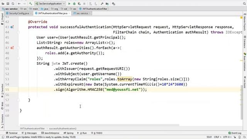Image resolution: width=247 pixels, height=139 pixels.
Task: Open a project with the folder icon
Action: [x=3, y=3]
